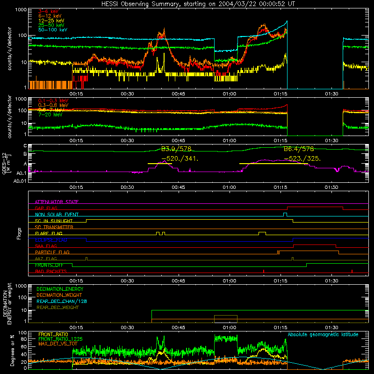Click the DECIMATION_WEIGHT legend label
The height and width of the screenshot is (374, 374).
[x=59, y=295]
